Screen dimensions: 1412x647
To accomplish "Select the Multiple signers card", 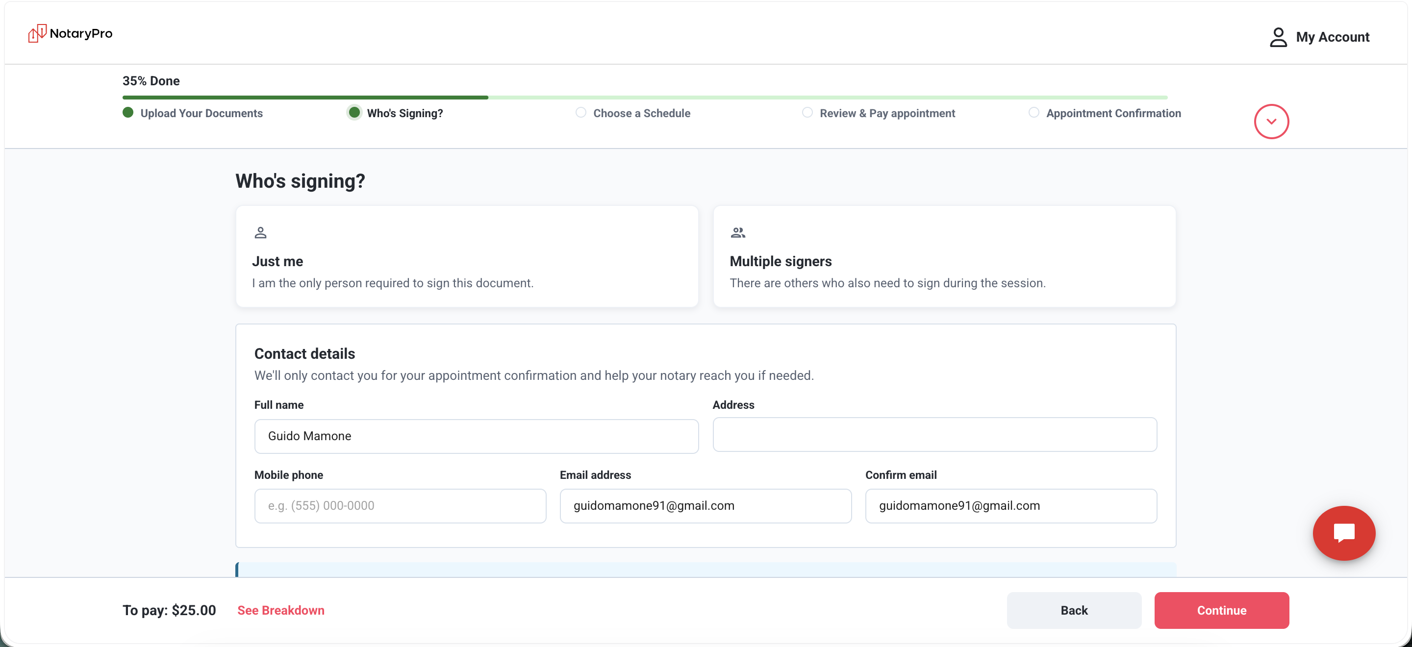I will point(944,256).
